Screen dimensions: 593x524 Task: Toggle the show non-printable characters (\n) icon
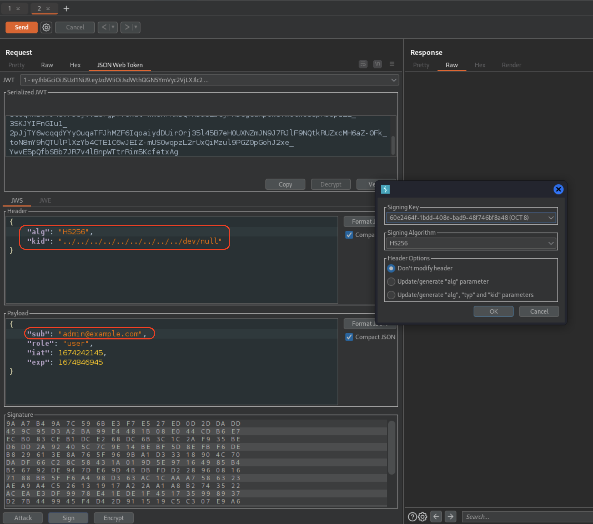378,64
